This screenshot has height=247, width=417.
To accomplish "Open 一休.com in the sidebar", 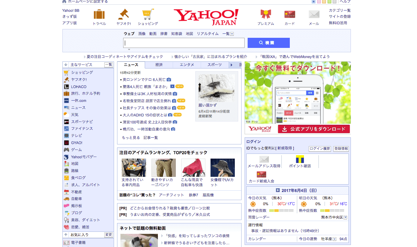I will click(79, 101).
